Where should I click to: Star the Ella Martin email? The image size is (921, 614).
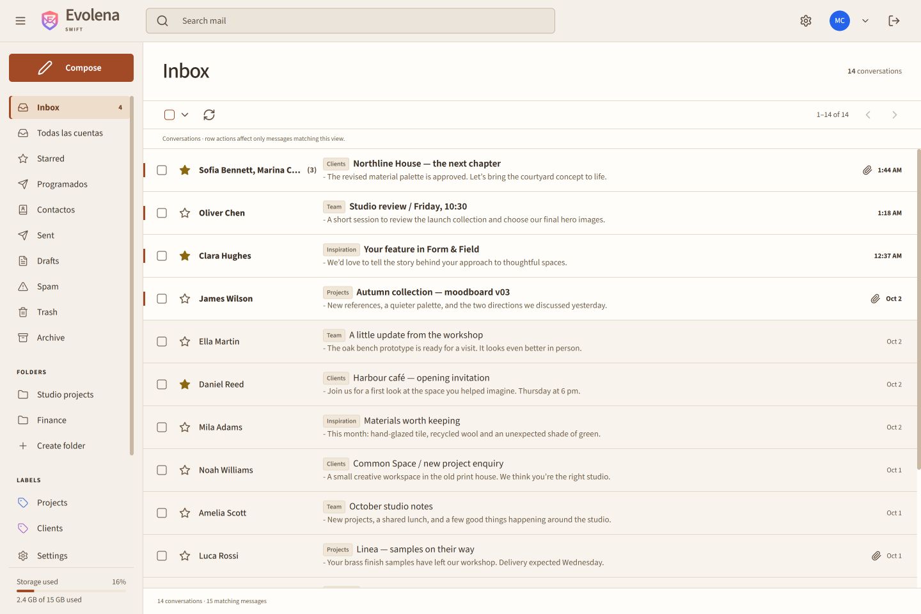(x=185, y=342)
